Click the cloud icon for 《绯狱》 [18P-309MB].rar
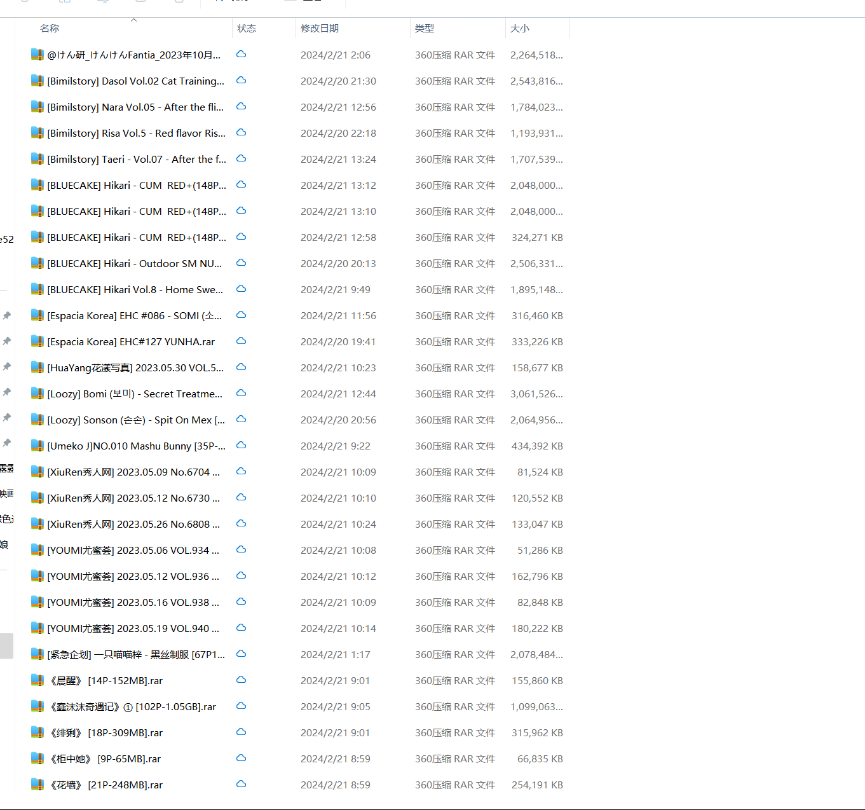The width and height of the screenshot is (865, 810). click(x=241, y=732)
